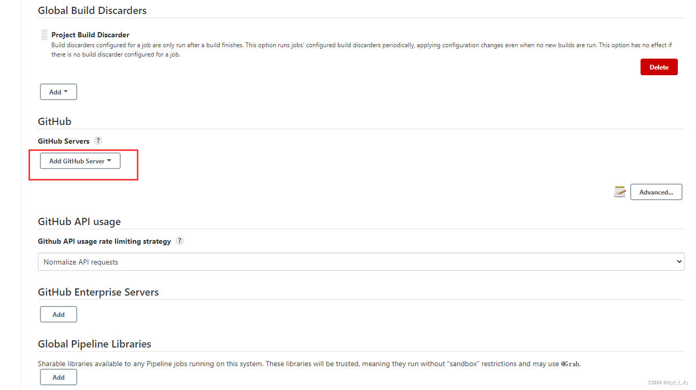
Task: Click the Global Pipeline Libraries heading
Action: click(94, 344)
